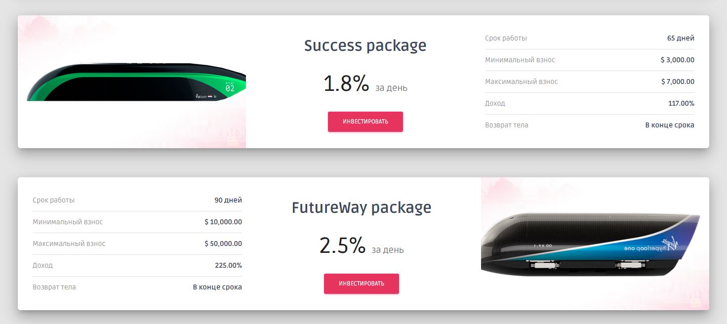
Task: Click the 90 дней duration value
Action: click(228, 200)
